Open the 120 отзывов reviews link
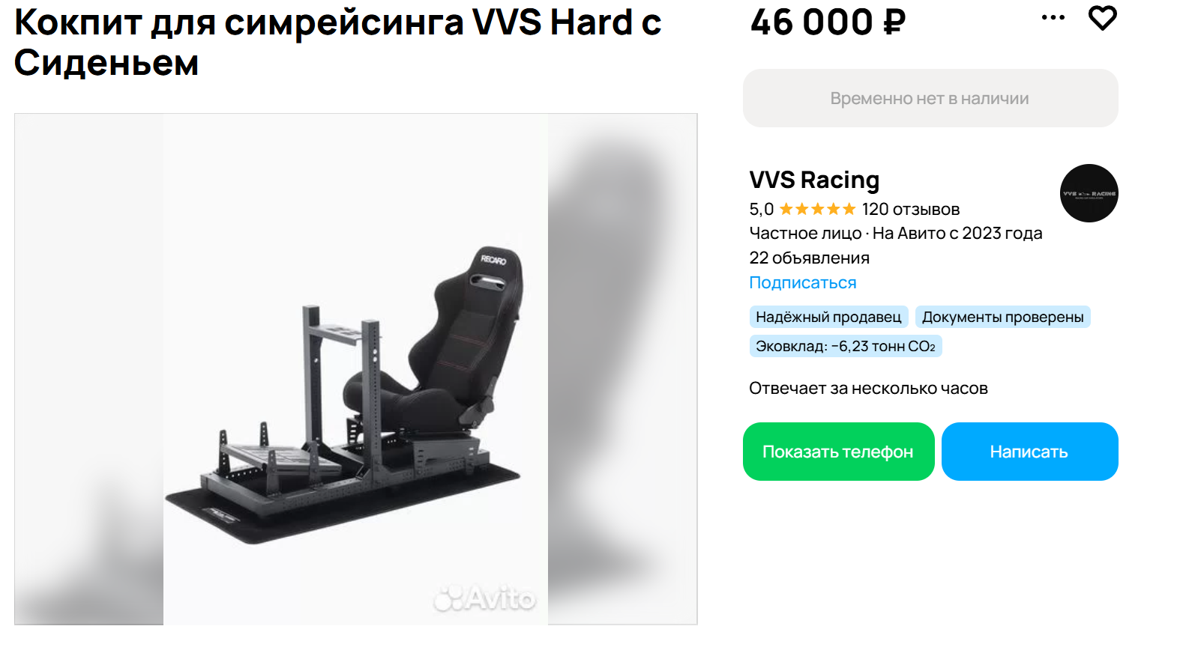The height and width of the screenshot is (647, 1201). tap(910, 209)
